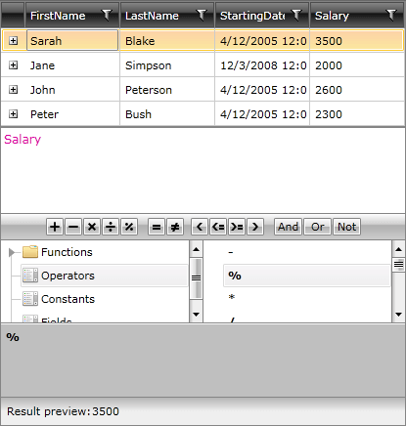Expand the Sarah Blake row

(13, 41)
